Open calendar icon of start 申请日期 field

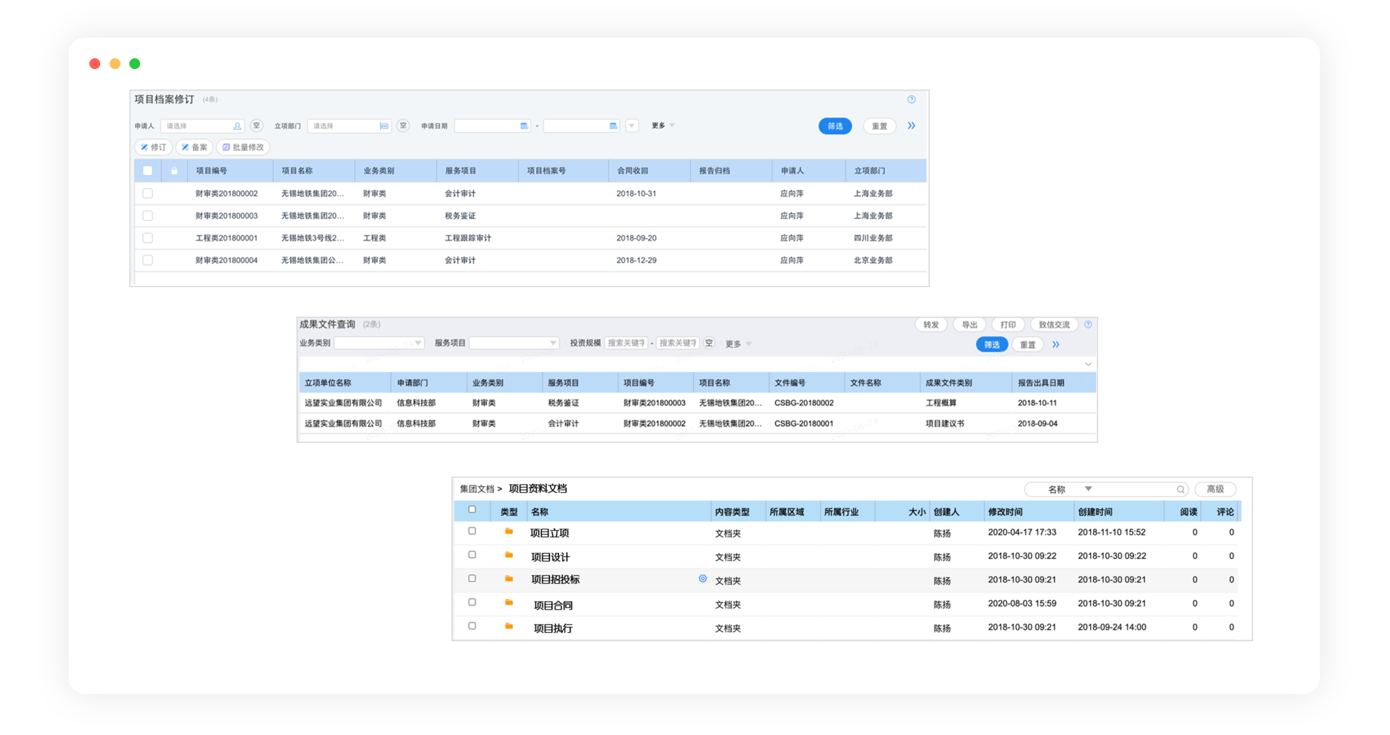click(523, 126)
